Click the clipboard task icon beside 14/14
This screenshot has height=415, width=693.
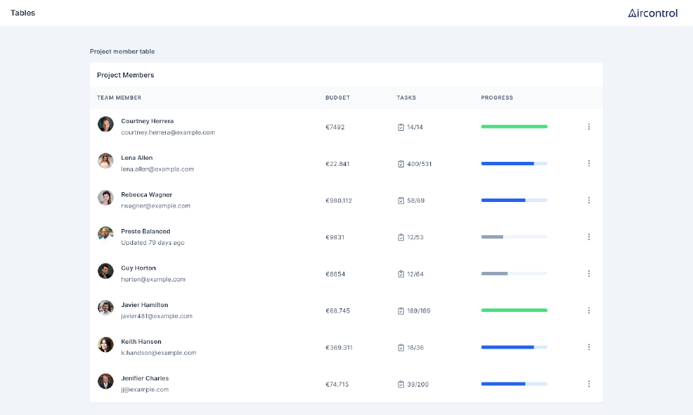(401, 127)
